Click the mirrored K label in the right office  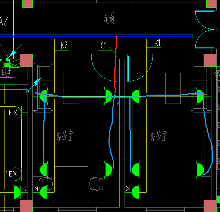pos(128,188)
